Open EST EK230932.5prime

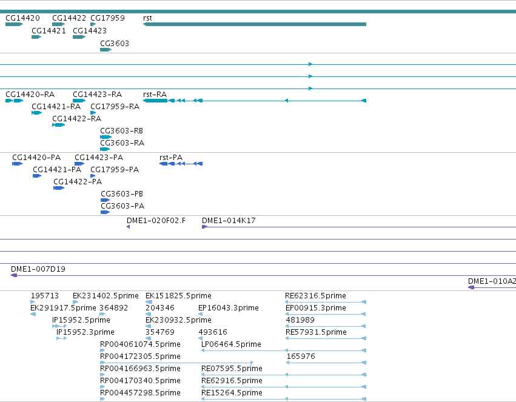coord(178,320)
